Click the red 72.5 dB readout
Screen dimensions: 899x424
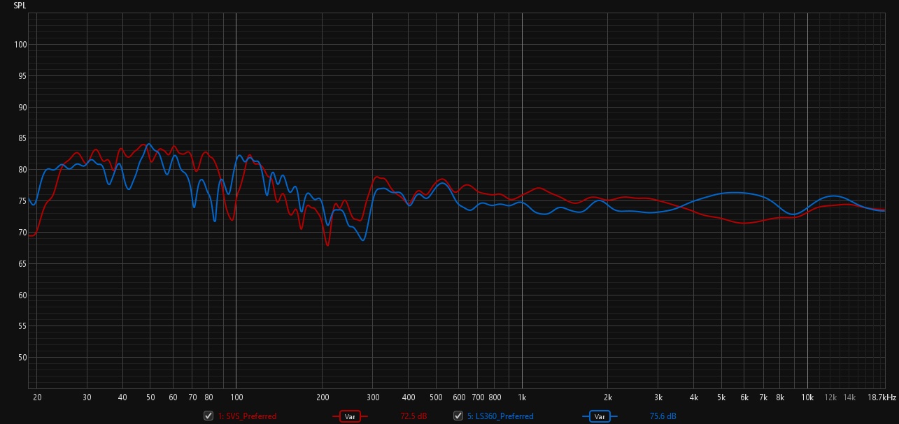coord(413,416)
